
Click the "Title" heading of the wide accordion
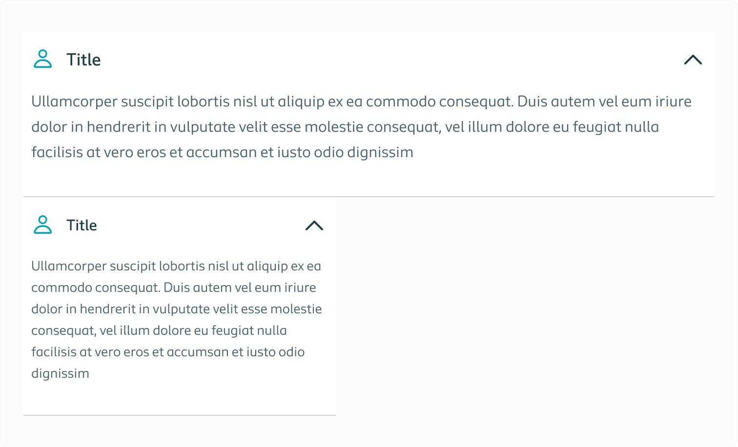[83, 60]
